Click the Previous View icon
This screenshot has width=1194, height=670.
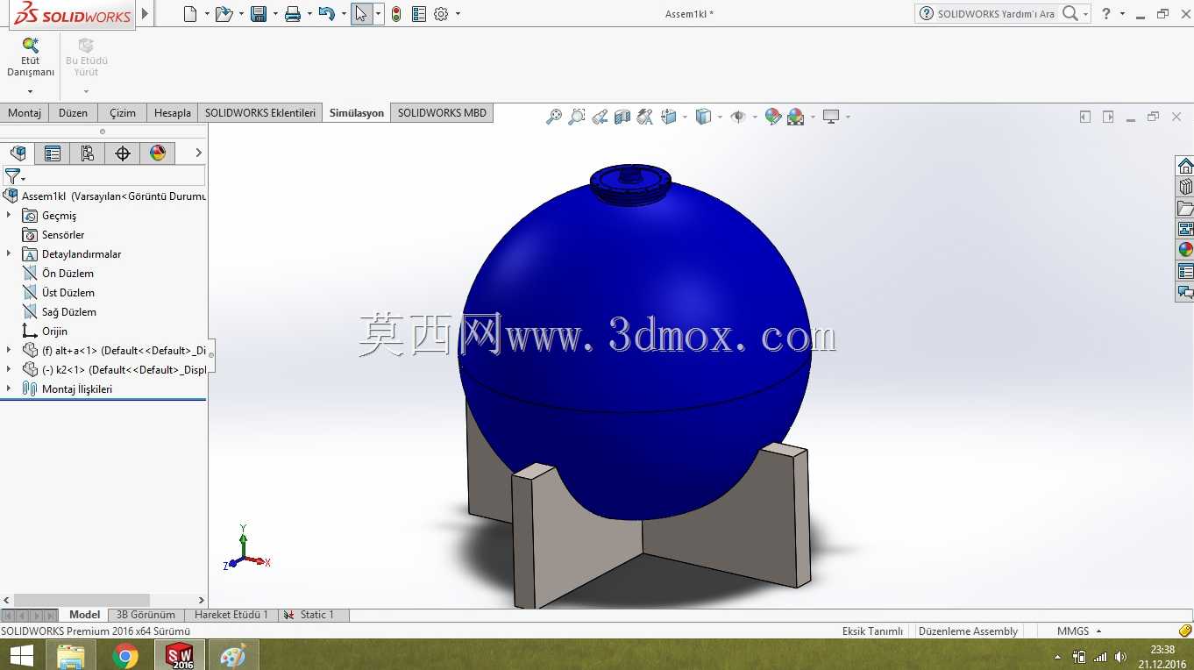pos(600,117)
